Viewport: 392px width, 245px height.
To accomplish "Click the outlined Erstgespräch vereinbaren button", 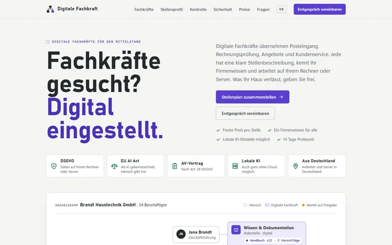I will pyautogui.click(x=245, y=113).
